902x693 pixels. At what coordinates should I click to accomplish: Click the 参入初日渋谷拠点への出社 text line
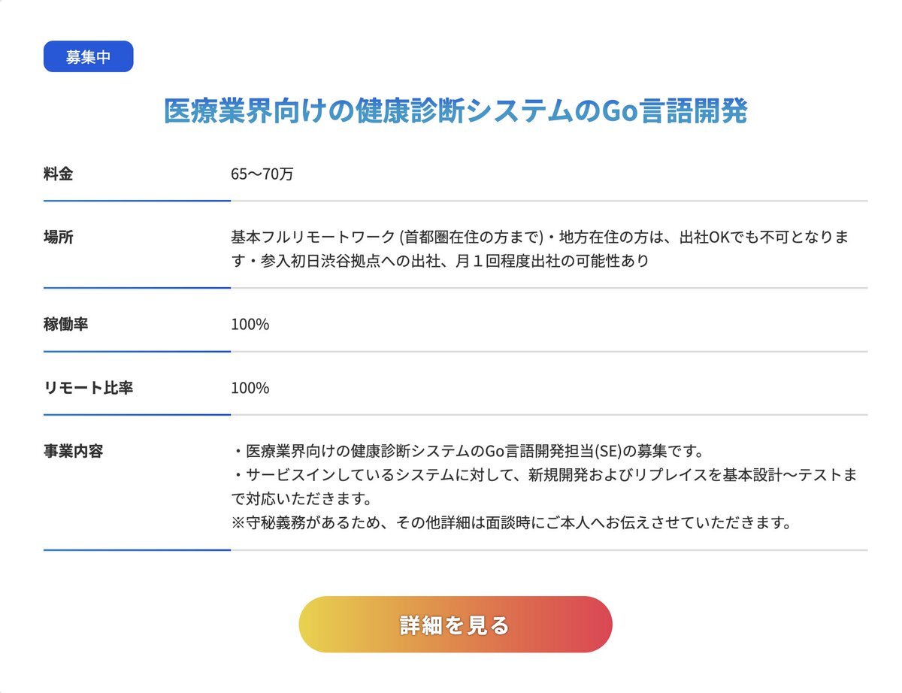(x=440, y=262)
